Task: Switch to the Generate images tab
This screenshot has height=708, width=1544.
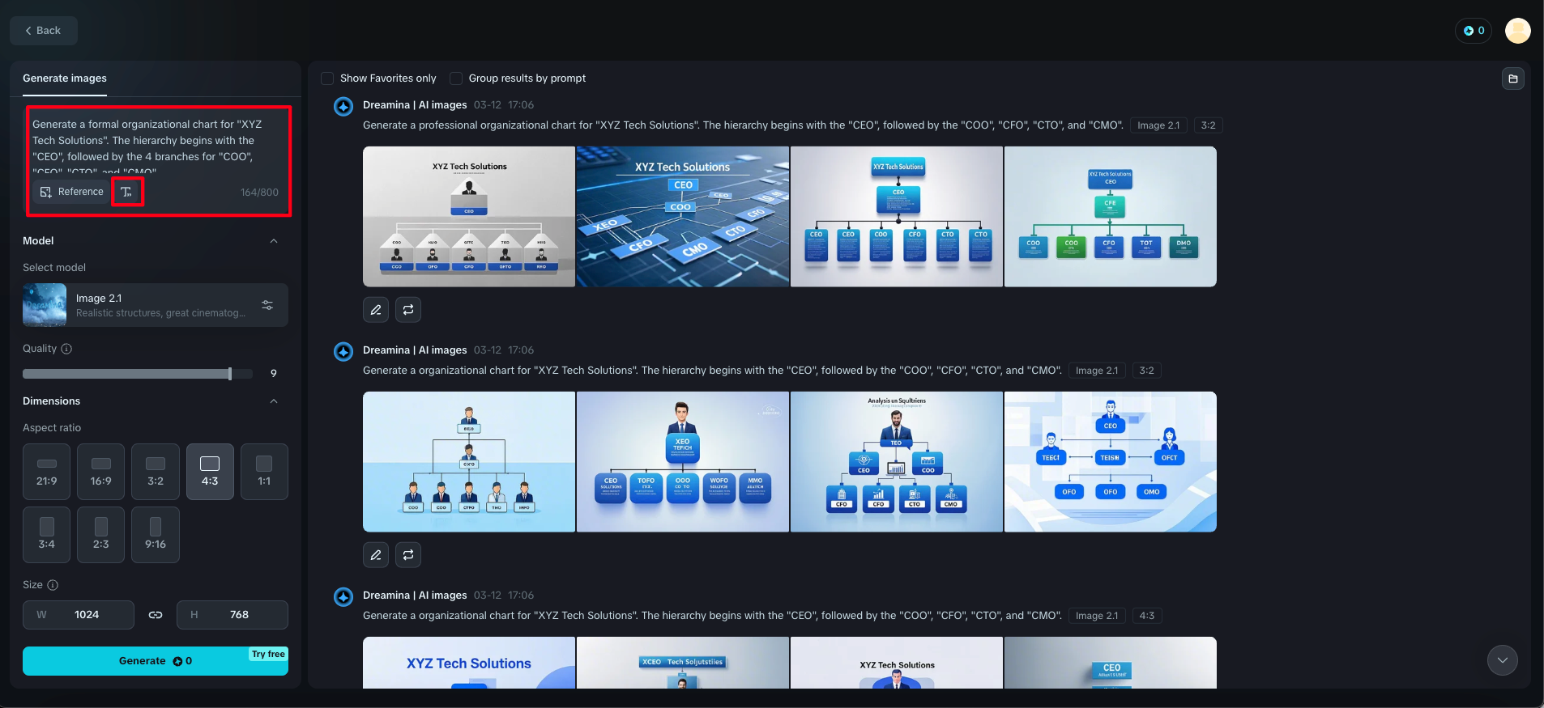Action: [x=65, y=78]
